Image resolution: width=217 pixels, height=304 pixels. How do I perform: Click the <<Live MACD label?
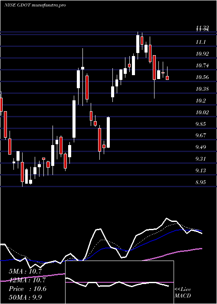pyautogui.click(x=183, y=292)
